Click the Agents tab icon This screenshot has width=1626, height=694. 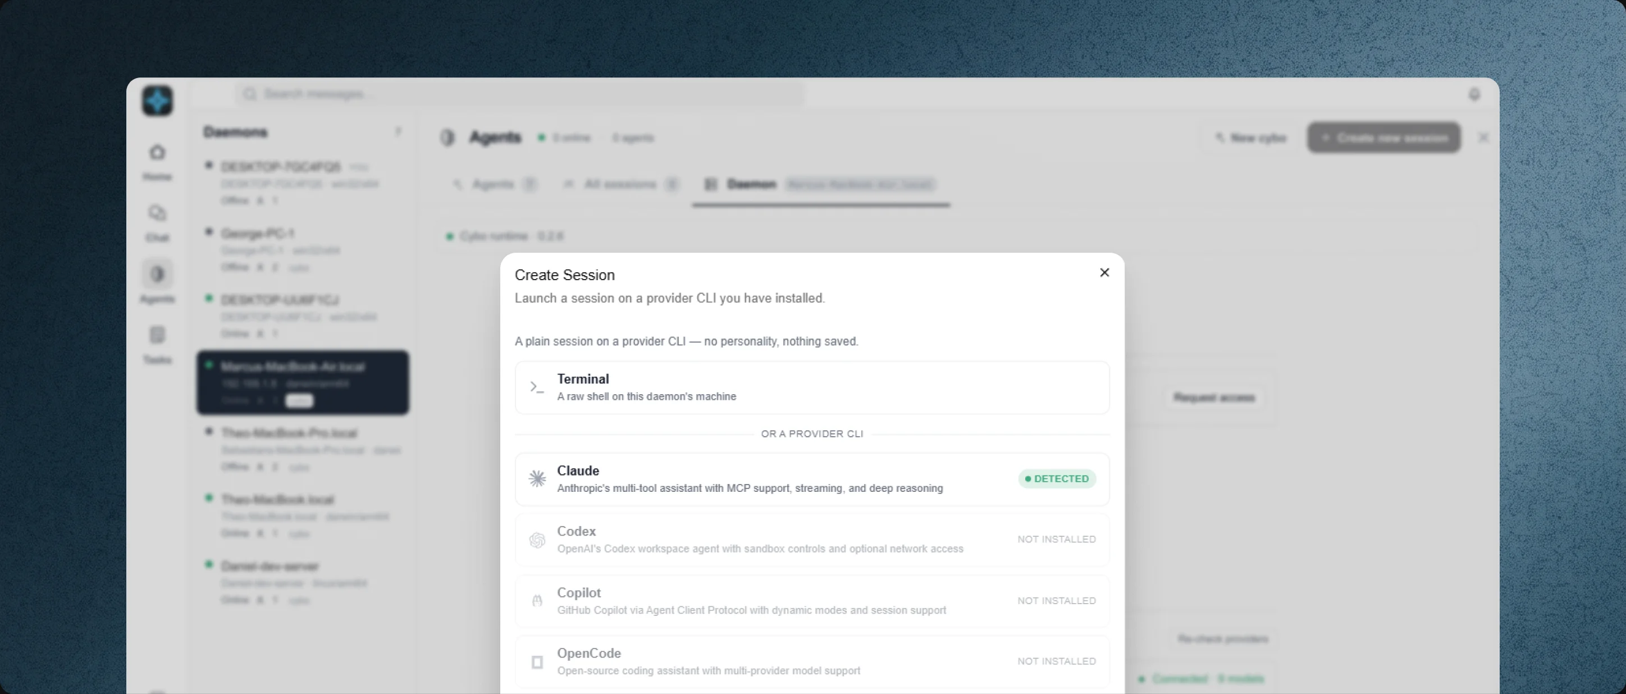click(458, 184)
